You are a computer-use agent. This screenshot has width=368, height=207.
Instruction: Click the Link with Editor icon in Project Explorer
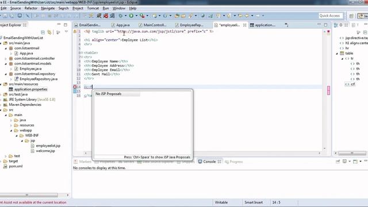[49, 32]
